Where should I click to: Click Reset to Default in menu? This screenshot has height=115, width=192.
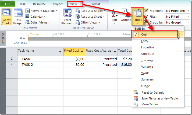152,93
